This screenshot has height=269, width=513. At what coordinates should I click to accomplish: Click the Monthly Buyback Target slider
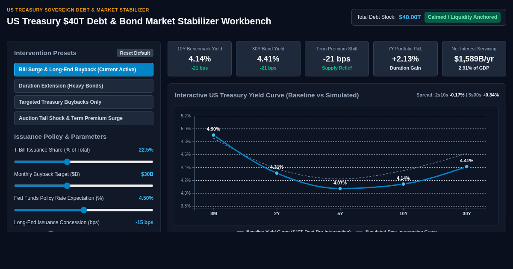coord(84,186)
